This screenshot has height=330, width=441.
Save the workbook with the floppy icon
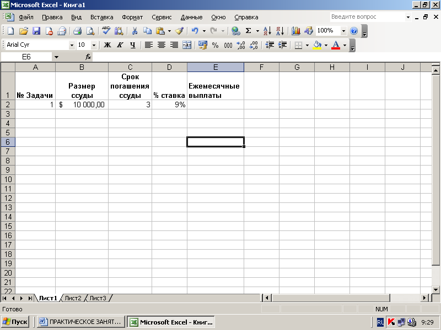tap(36, 31)
